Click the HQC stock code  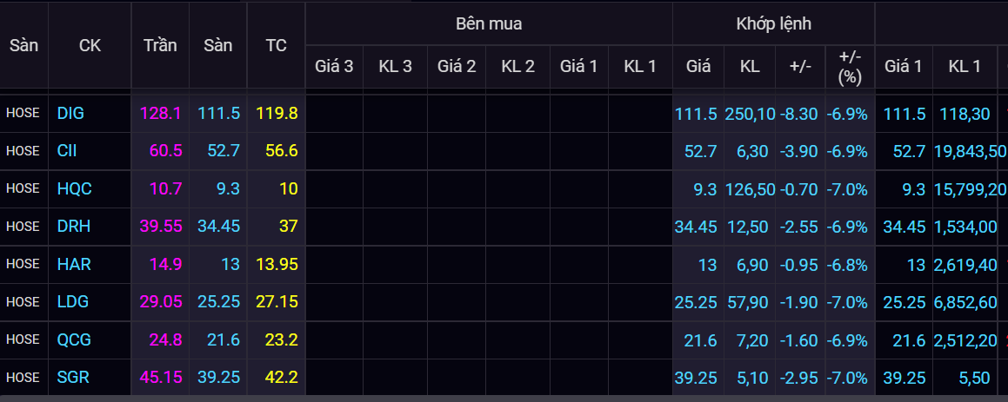[74, 188]
